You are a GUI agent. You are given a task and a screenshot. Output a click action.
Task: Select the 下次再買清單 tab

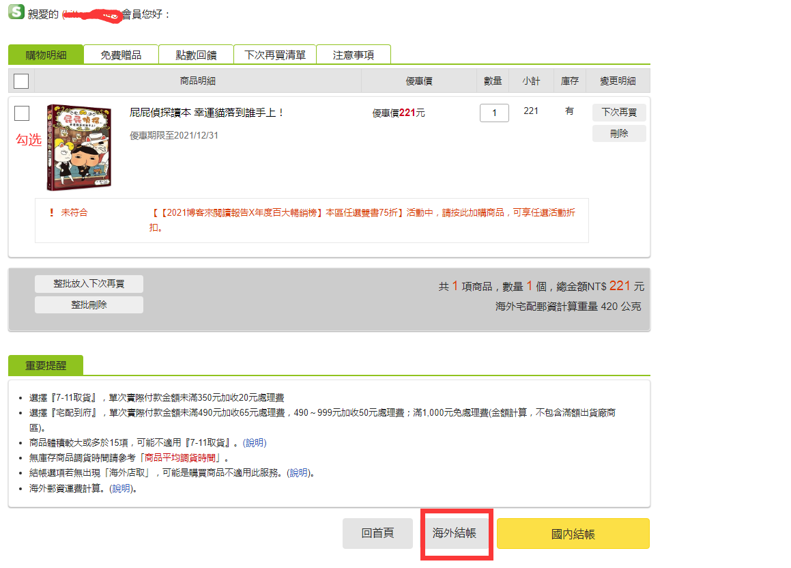pos(275,55)
